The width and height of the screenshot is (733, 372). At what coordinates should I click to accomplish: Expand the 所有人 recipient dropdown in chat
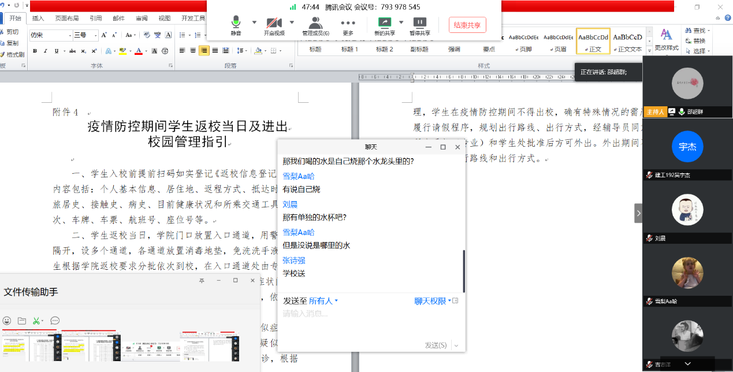coord(323,301)
